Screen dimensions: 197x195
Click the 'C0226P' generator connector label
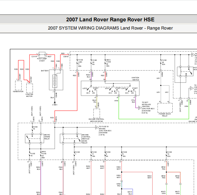pos(20,77)
